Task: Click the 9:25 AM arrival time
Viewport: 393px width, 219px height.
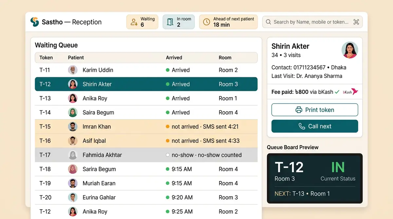Action: point(182,211)
